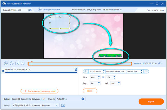
Task: Click the orange timeline end handle
Action: pos(131,64)
